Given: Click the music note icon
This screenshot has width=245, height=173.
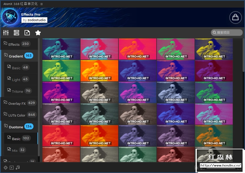Looking at the screenshot, I should [18, 168].
